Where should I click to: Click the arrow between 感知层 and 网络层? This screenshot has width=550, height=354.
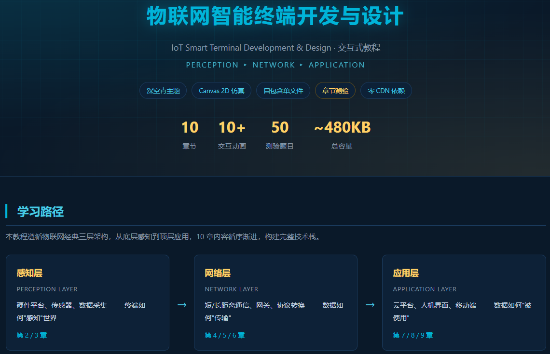click(x=182, y=305)
